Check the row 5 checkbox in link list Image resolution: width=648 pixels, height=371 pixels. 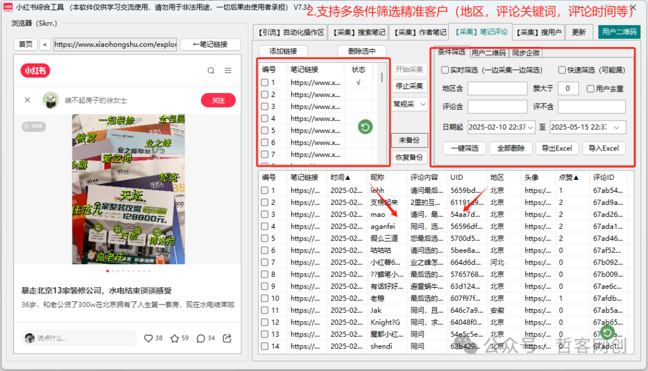[265, 131]
